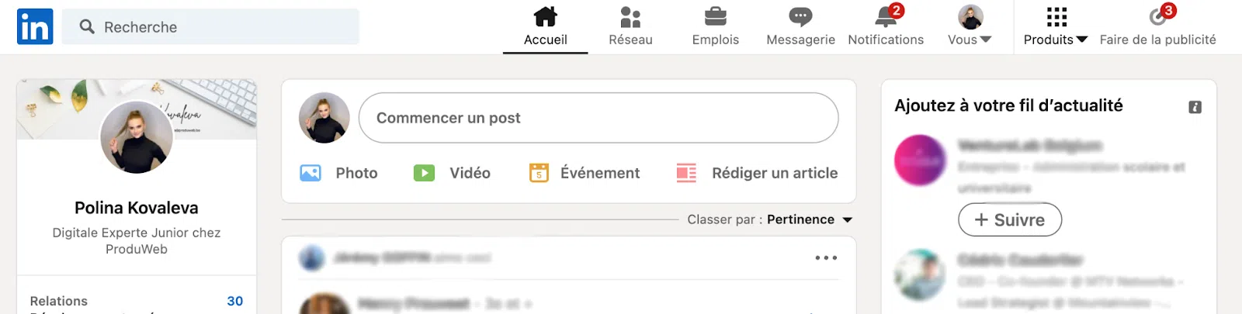This screenshot has width=1242, height=314.
Task: Change sorting from Pertinence dropdown
Action: pyautogui.click(x=810, y=219)
